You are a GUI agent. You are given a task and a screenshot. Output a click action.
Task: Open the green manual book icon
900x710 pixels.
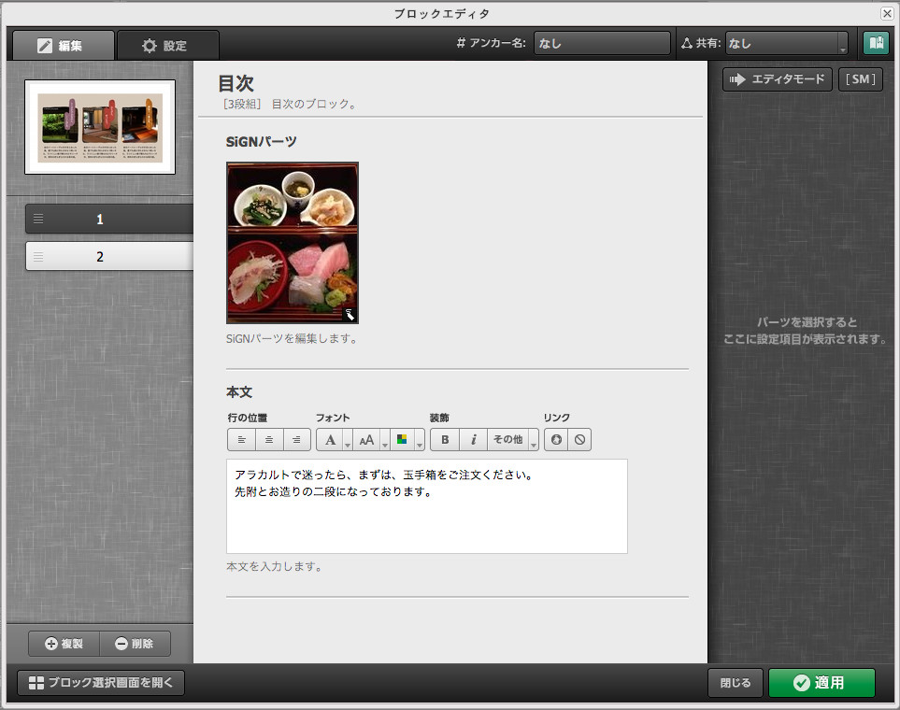[x=876, y=43]
